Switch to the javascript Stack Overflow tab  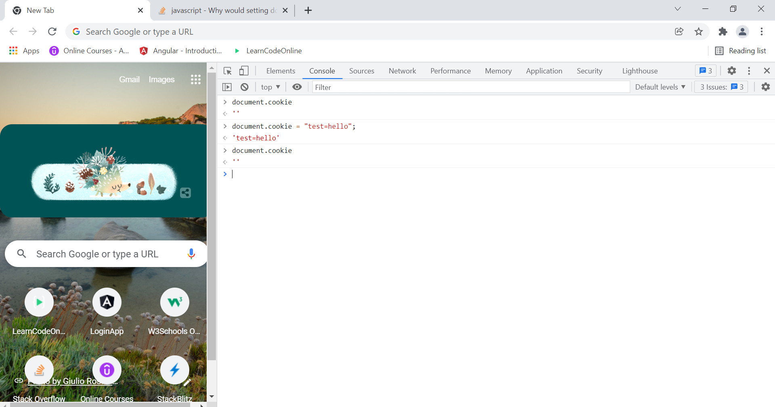pyautogui.click(x=223, y=10)
